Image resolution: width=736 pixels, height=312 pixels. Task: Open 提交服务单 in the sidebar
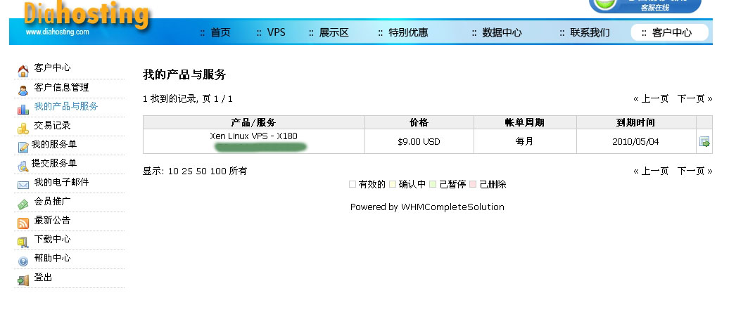point(54,163)
